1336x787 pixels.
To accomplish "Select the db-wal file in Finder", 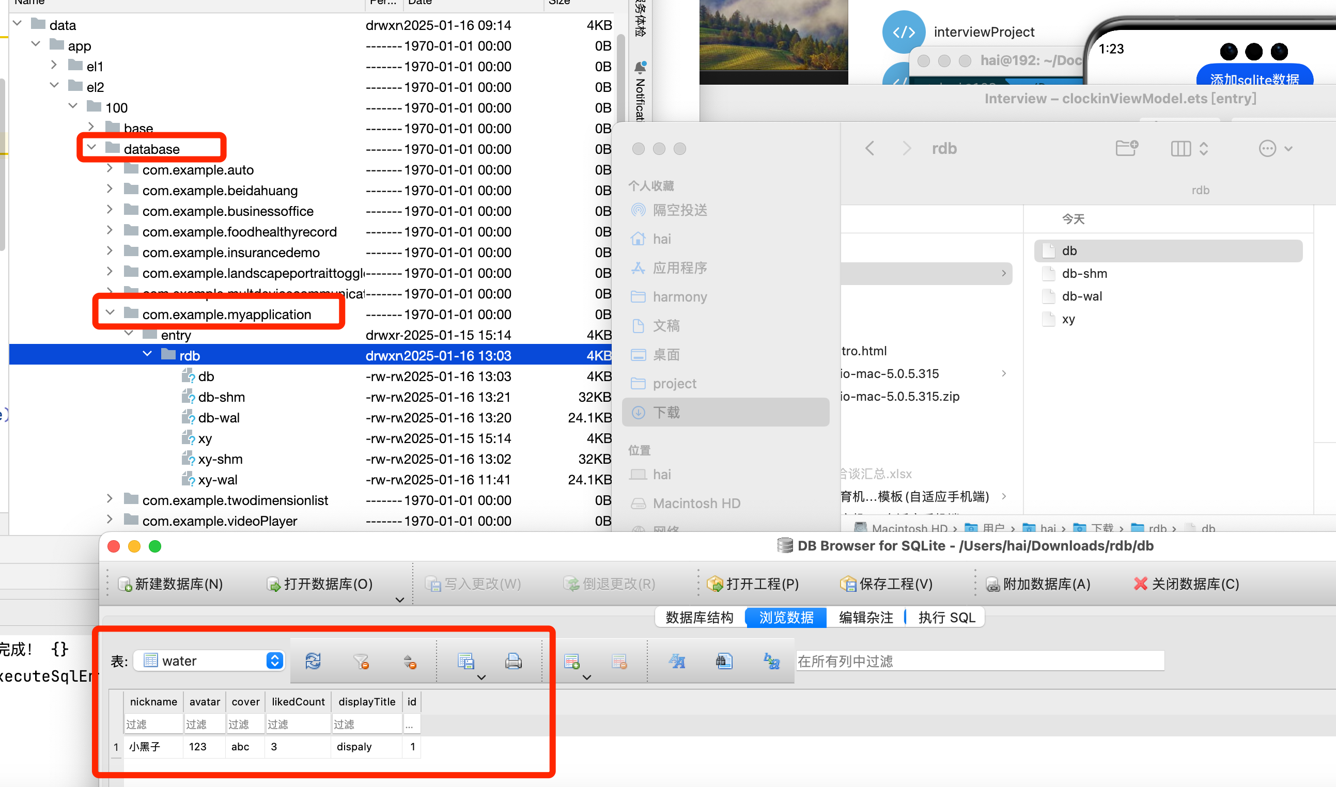I will (1081, 296).
